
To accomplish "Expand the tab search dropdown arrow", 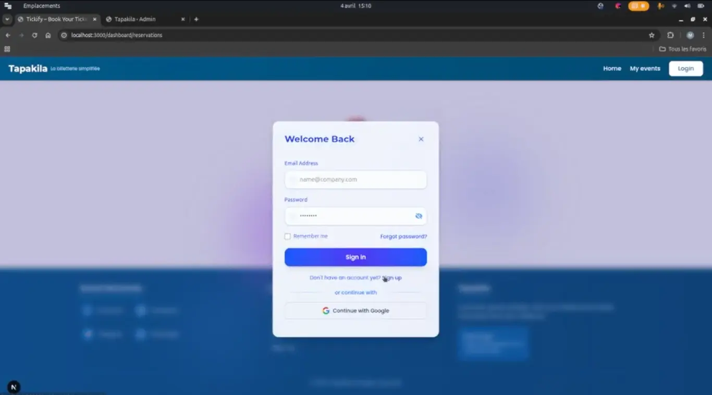I will tap(7, 19).
